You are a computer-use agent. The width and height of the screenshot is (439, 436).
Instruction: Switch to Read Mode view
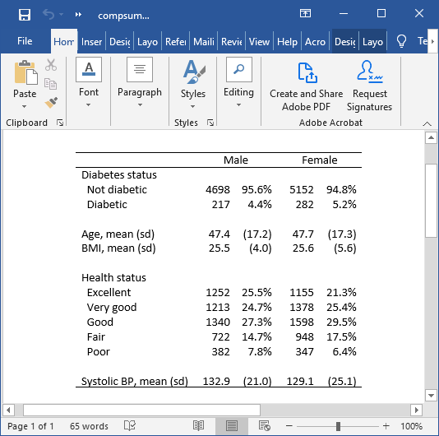198,426
